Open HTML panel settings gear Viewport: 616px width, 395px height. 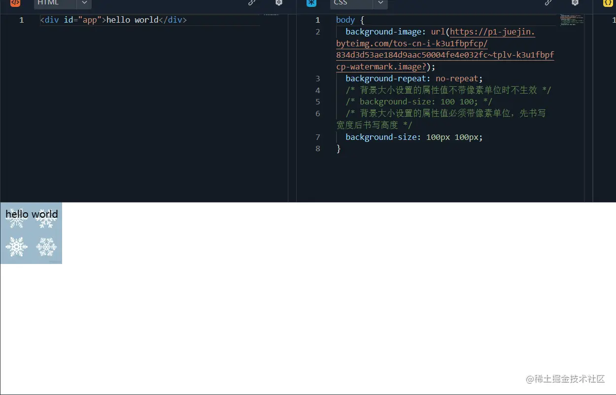(279, 2)
